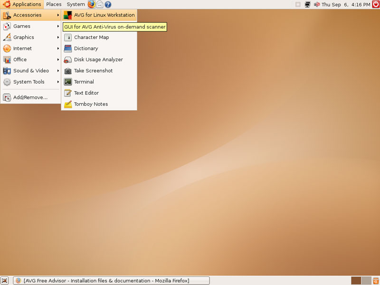
Task: Click the camera Take Screenshot icon
Action: pyautogui.click(x=68, y=71)
